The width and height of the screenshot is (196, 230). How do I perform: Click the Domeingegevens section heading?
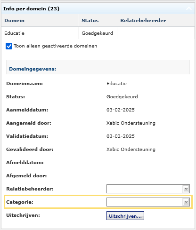point(33,69)
